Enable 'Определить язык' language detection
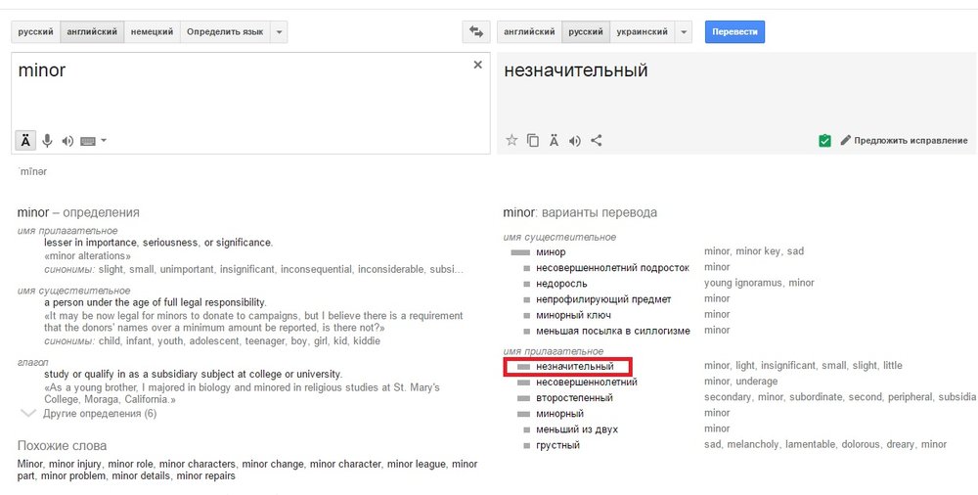The height and width of the screenshot is (495, 978). [225, 32]
